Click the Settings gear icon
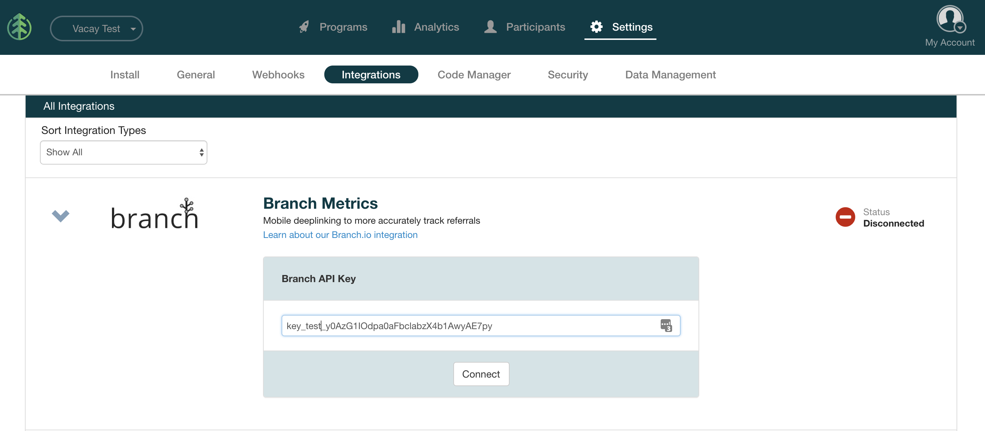985x431 pixels. coord(596,27)
